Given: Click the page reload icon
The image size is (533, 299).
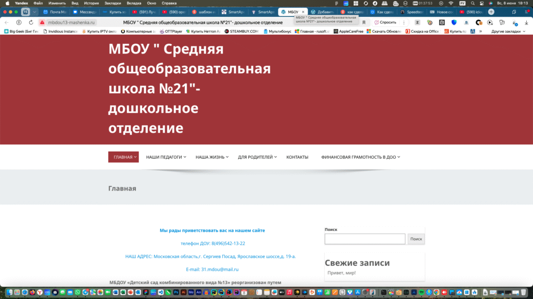Looking at the screenshot, I should point(31,22).
